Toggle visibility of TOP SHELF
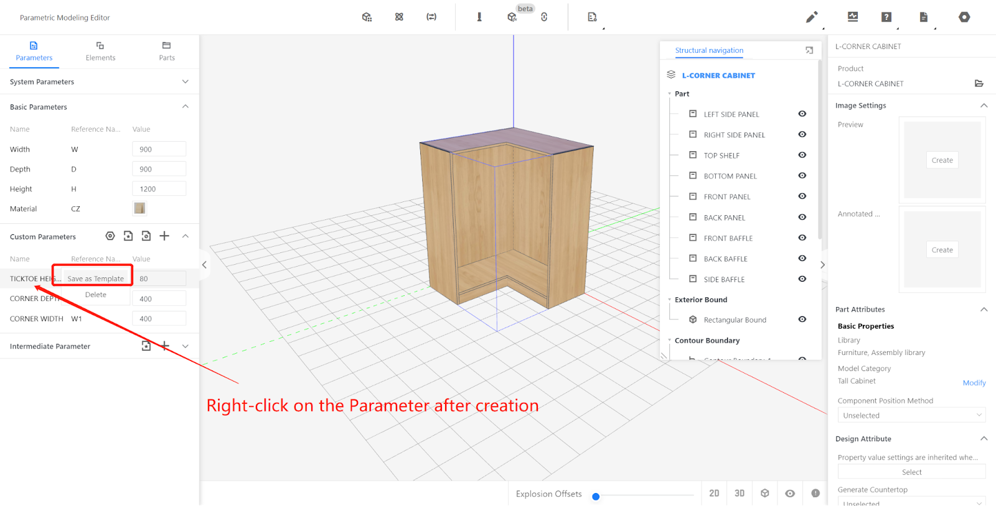The height and width of the screenshot is (506, 996). pyautogui.click(x=802, y=155)
